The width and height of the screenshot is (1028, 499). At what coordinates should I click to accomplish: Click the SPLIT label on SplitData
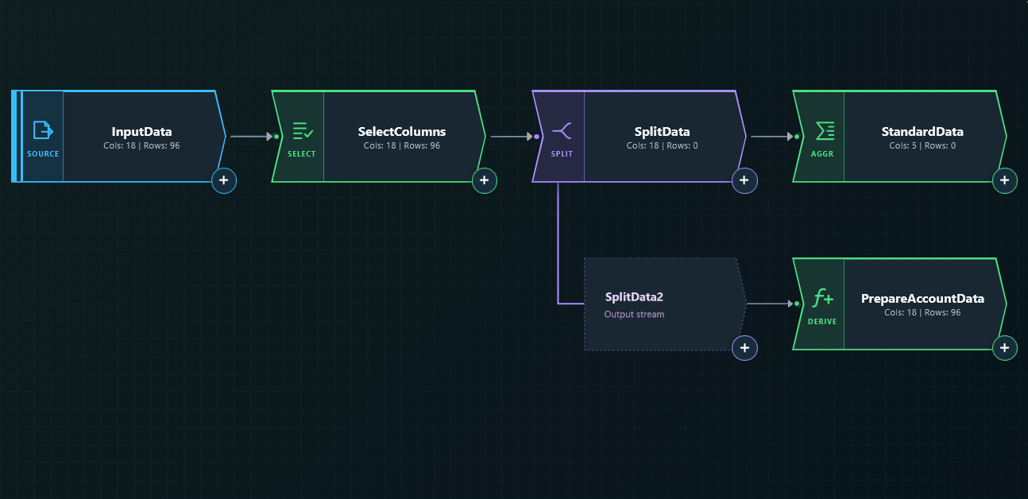pos(562,154)
